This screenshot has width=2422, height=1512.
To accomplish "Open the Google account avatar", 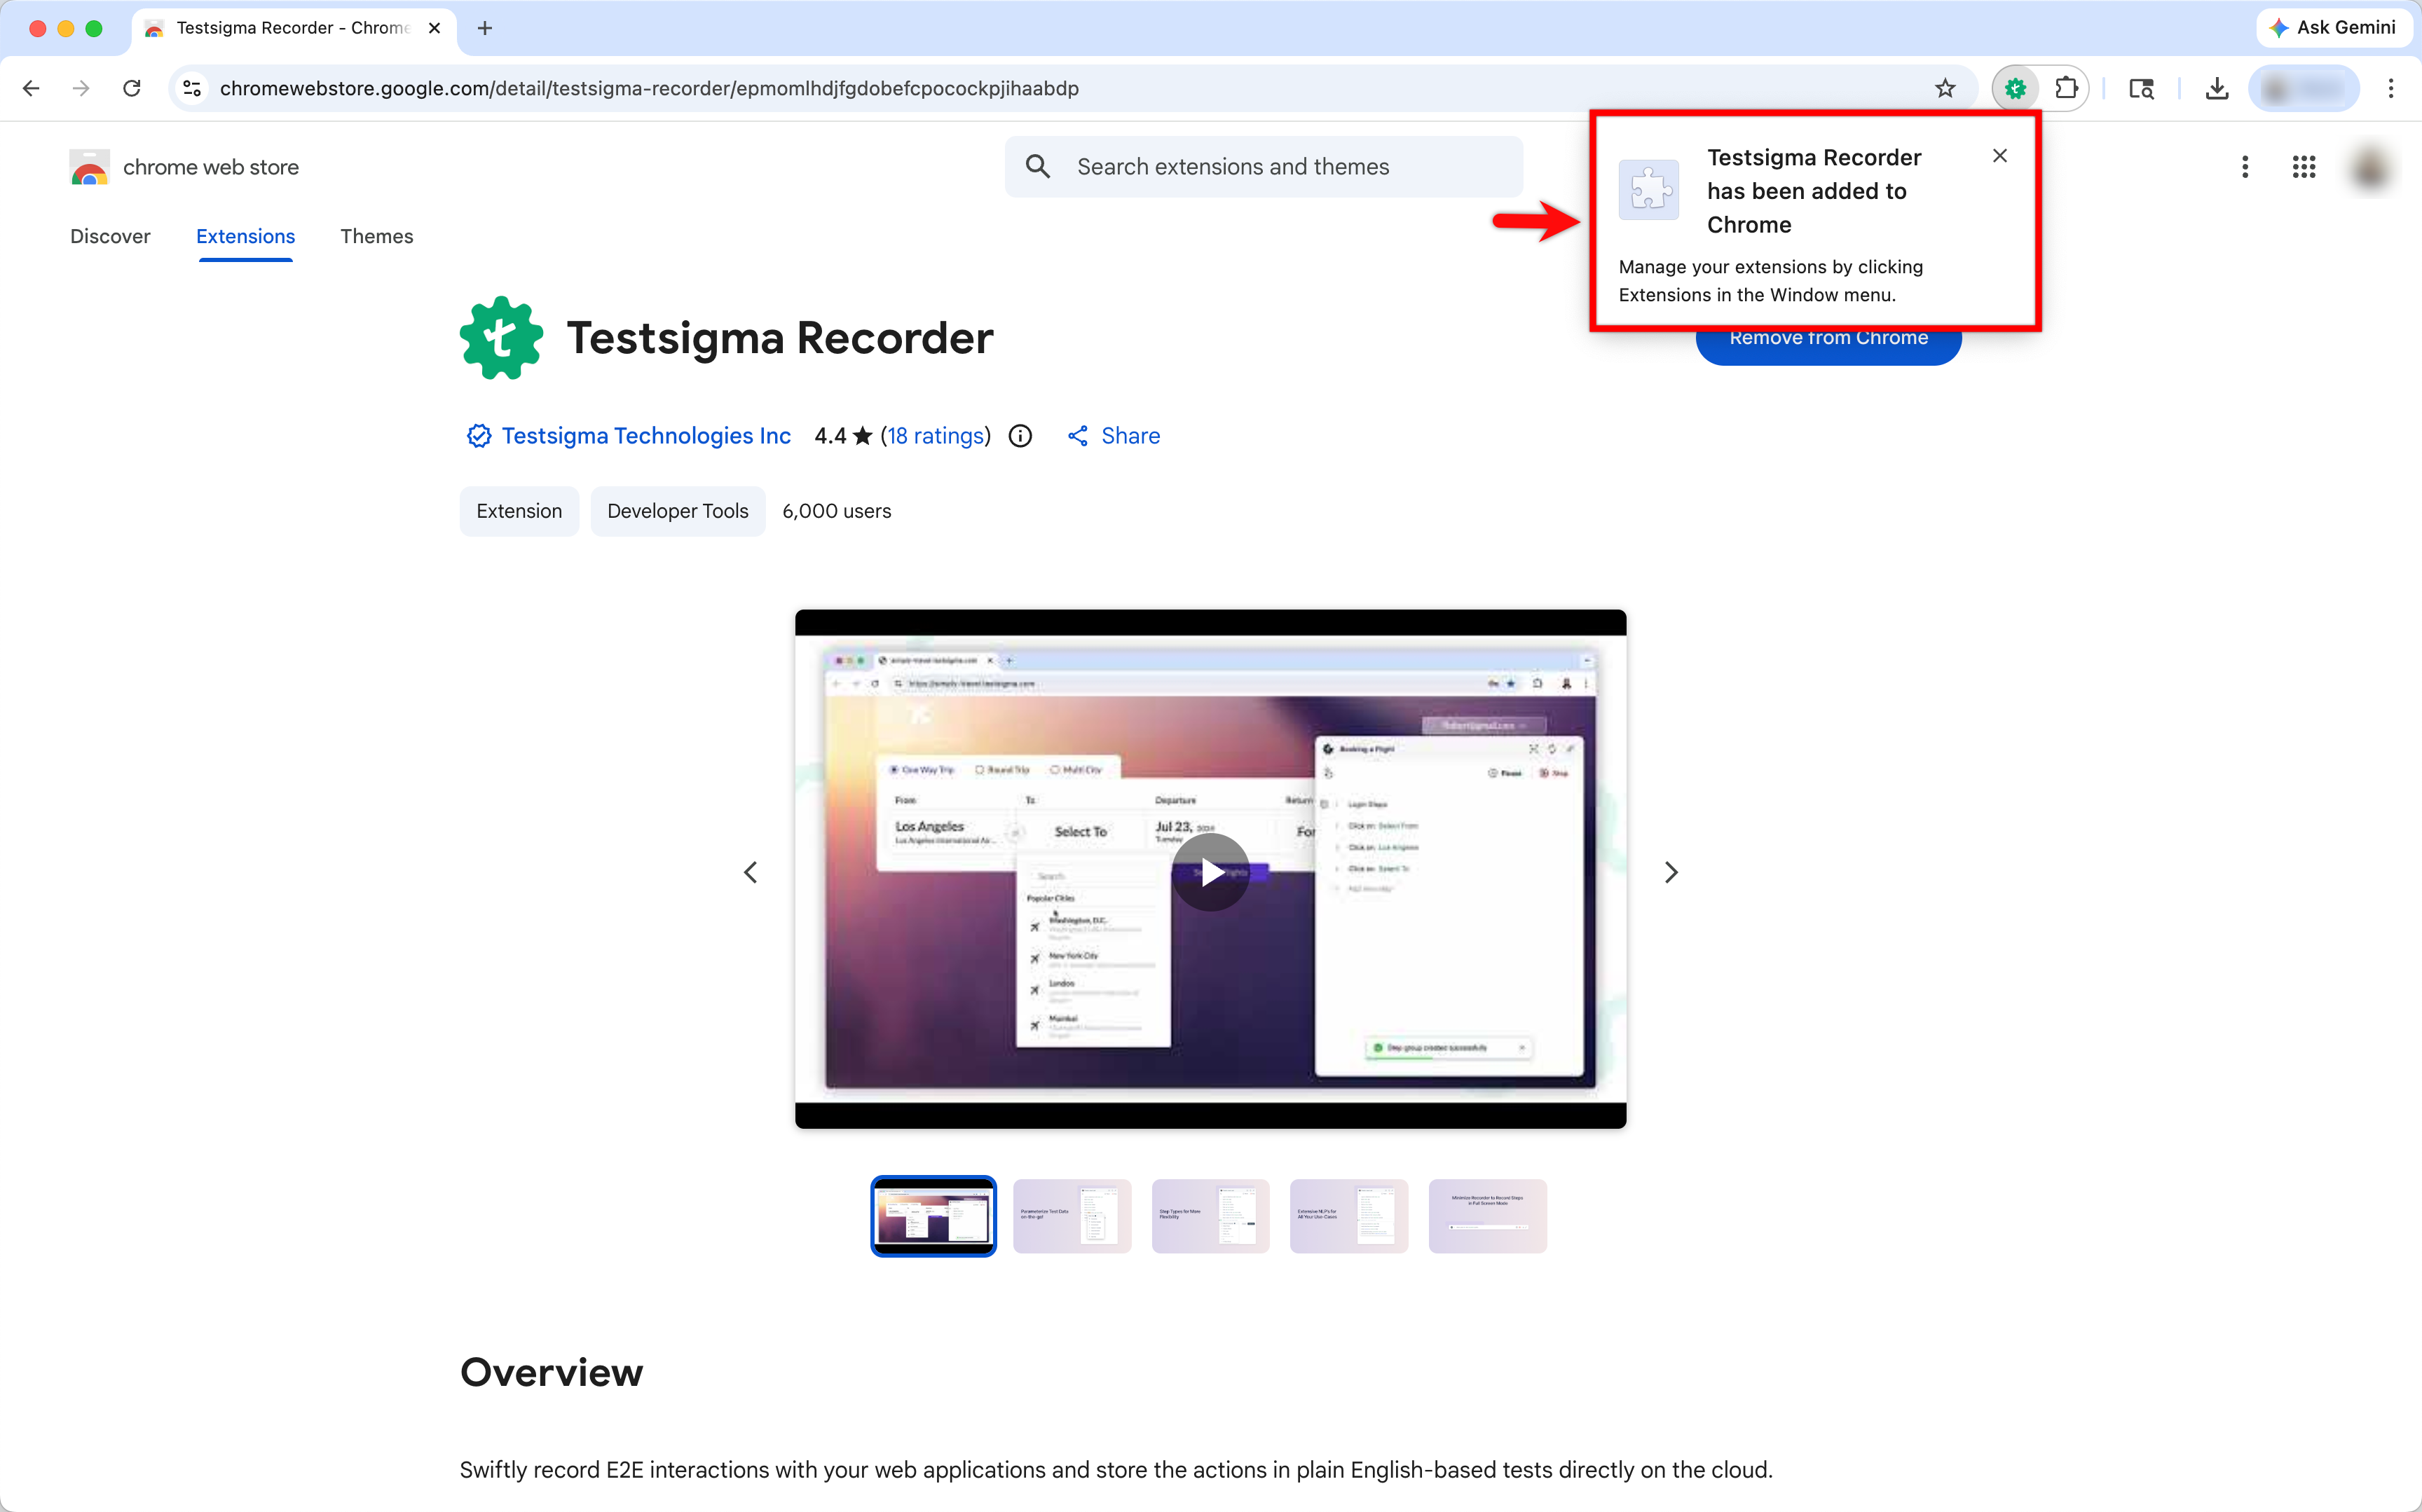I will pyautogui.click(x=2370, y=167).
